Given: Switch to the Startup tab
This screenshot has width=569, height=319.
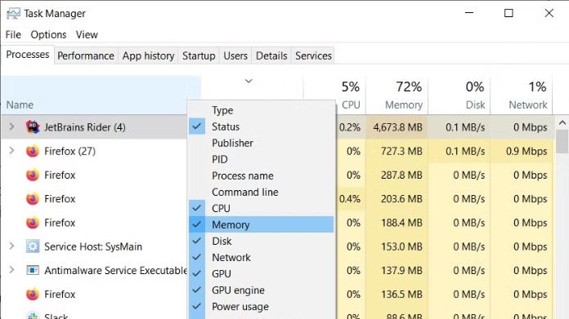Looking at the screenshot, I should 199,55.
